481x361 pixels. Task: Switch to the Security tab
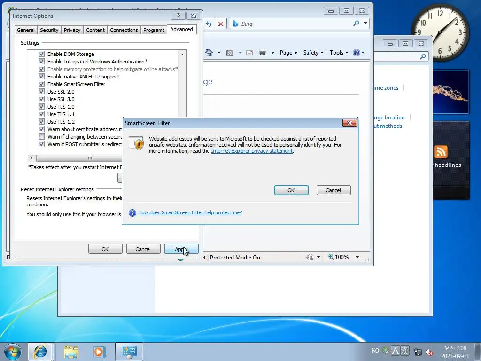[x=49, y=30]
